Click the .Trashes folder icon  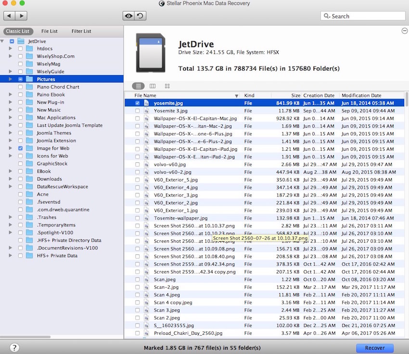tap(29, 217)
